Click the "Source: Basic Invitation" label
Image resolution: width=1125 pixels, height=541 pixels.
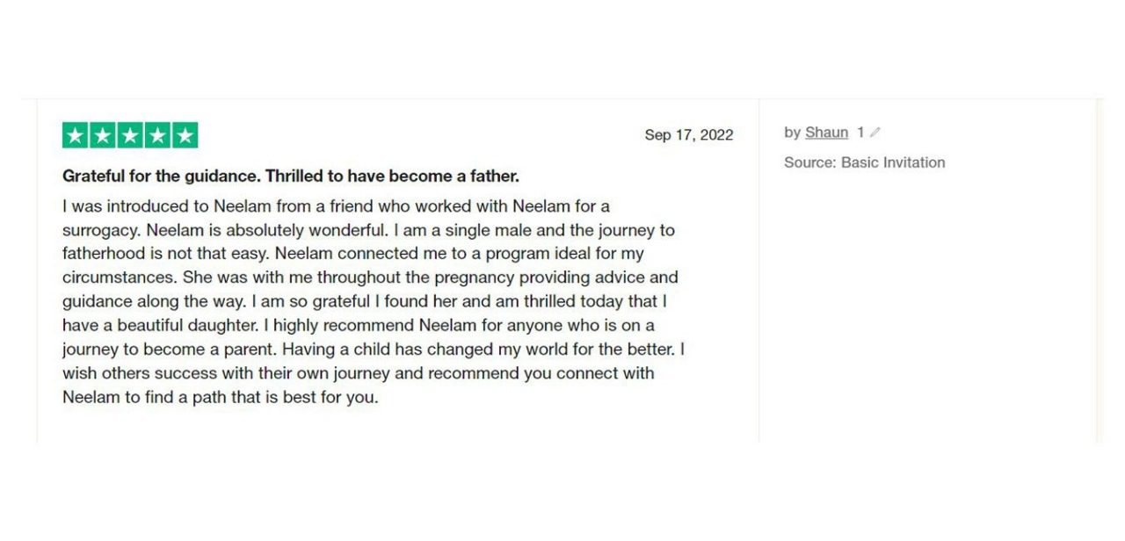click(x=864, y=162)
